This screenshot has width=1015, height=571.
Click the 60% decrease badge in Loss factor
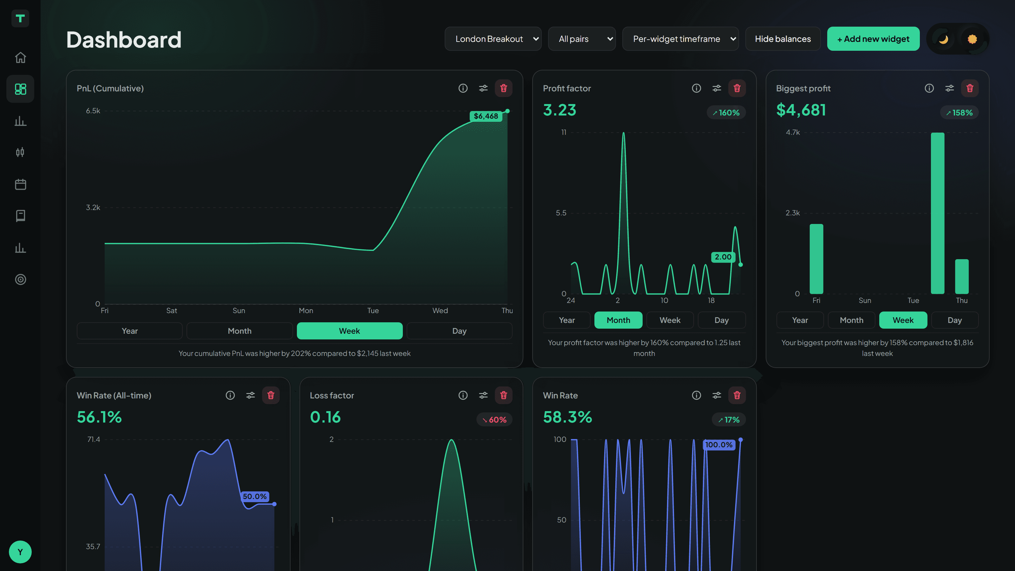494,420
